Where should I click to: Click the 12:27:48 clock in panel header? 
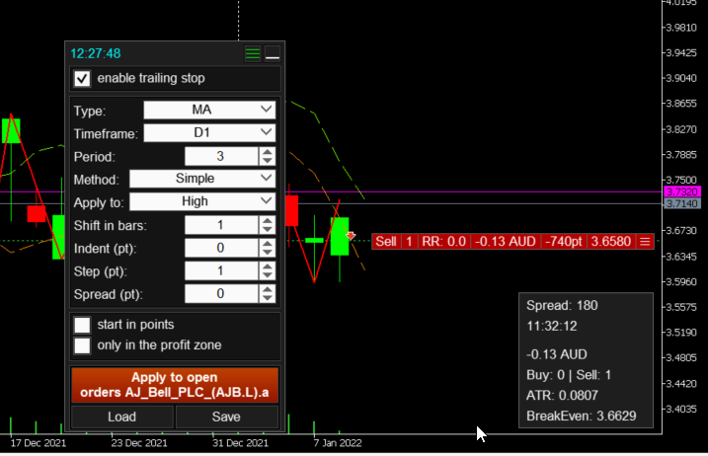(x=96, y=53)
